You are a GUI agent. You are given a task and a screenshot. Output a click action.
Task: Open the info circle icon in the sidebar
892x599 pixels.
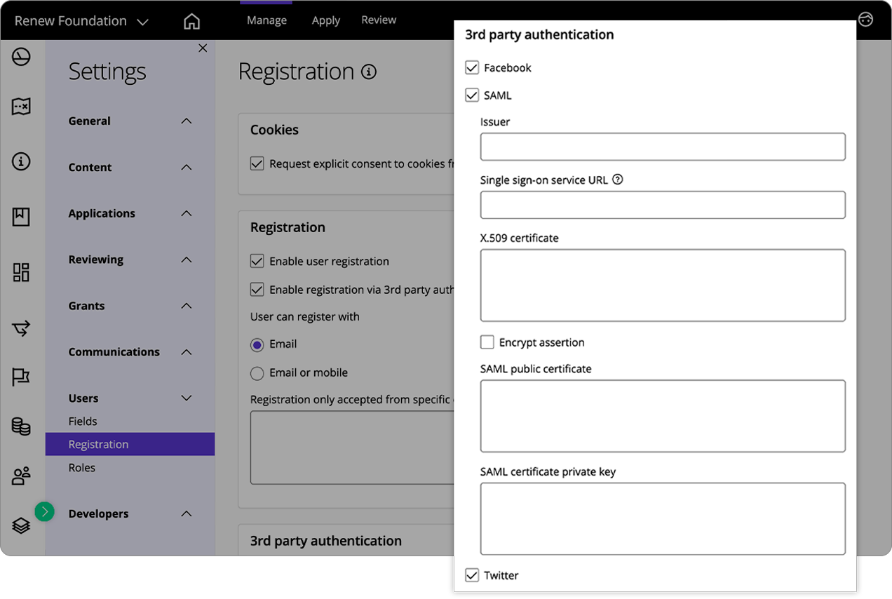tap(20, 161)
